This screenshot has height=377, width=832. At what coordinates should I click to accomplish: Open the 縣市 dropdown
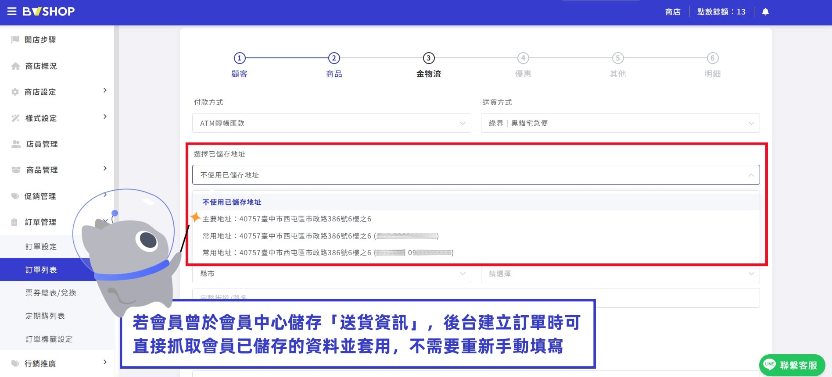pyautogui.click(x=332, y=274)
